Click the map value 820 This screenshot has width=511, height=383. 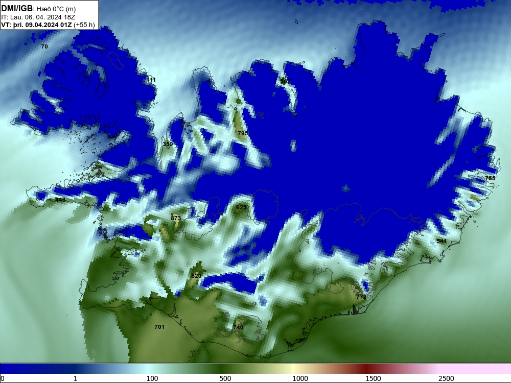[196, 276]
